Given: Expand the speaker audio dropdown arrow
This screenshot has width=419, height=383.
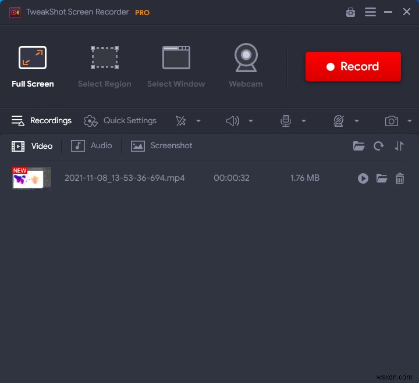Looking at the screenshot, I should (x=251, y=121).
